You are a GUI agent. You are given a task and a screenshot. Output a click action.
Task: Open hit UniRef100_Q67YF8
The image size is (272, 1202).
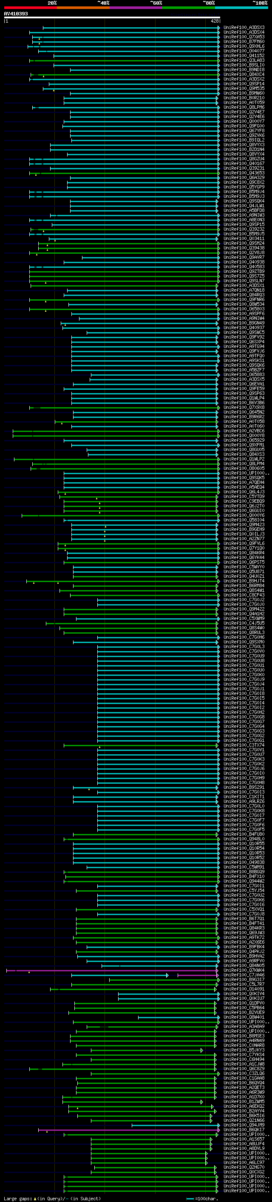coord(244,130)
